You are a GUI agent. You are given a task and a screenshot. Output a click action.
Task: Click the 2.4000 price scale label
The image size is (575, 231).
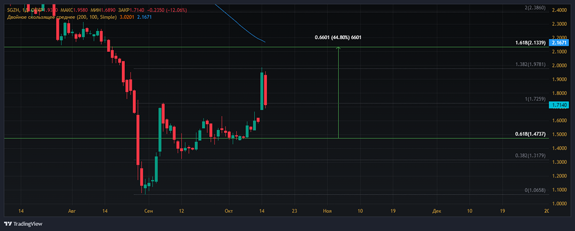click(x=560, y=10)
